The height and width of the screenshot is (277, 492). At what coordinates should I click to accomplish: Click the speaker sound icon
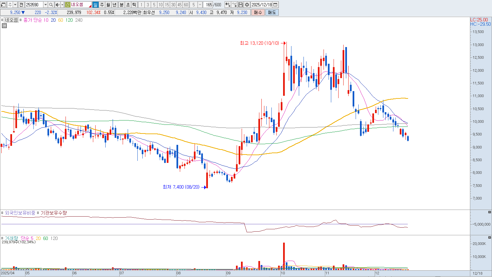point(57,5)
